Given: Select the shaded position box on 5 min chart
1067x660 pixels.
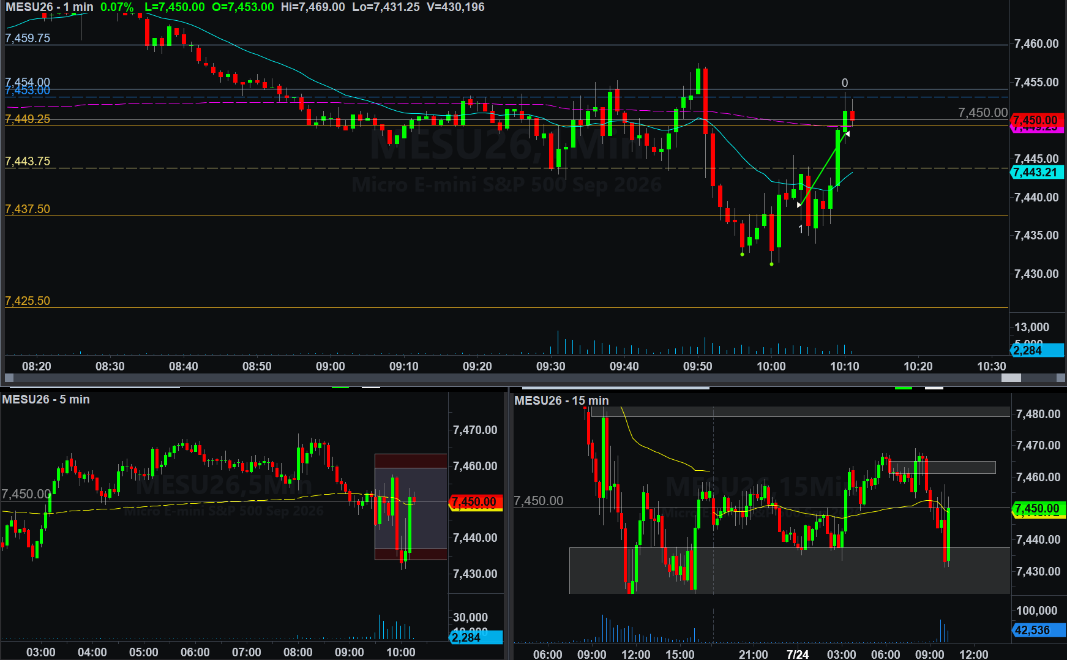Looking at the screenshot, I should coord(411,507).
